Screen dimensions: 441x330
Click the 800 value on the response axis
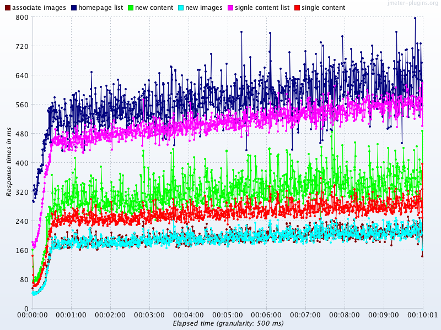pyautogui.click(x=21, y=17)
